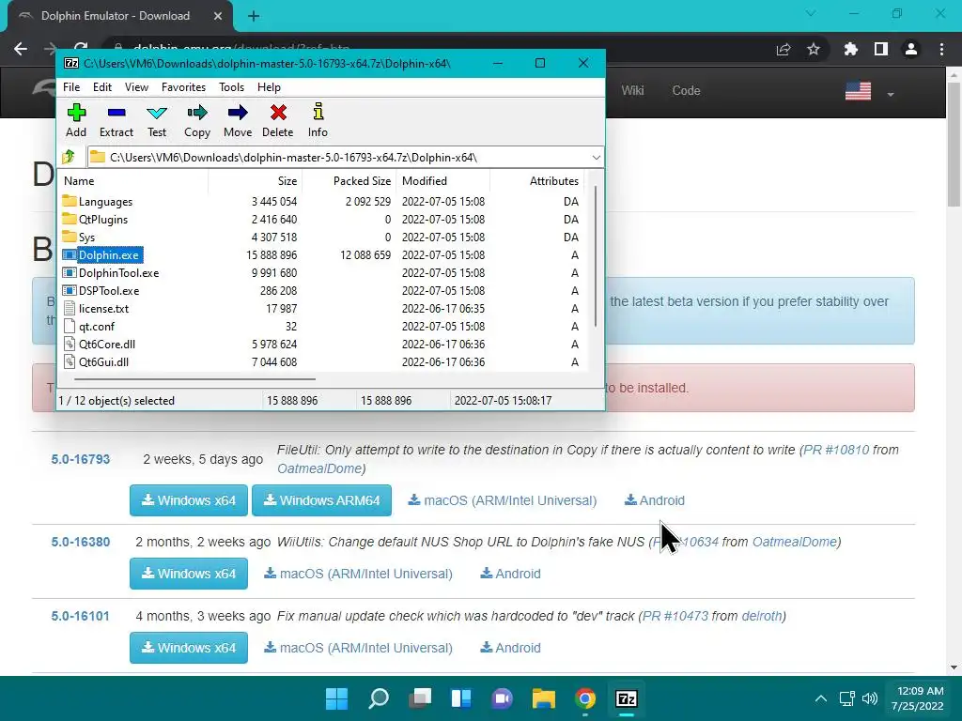
Task: Click the 7-Zip horizontal scrollbar
Action: tap(194, 379)
